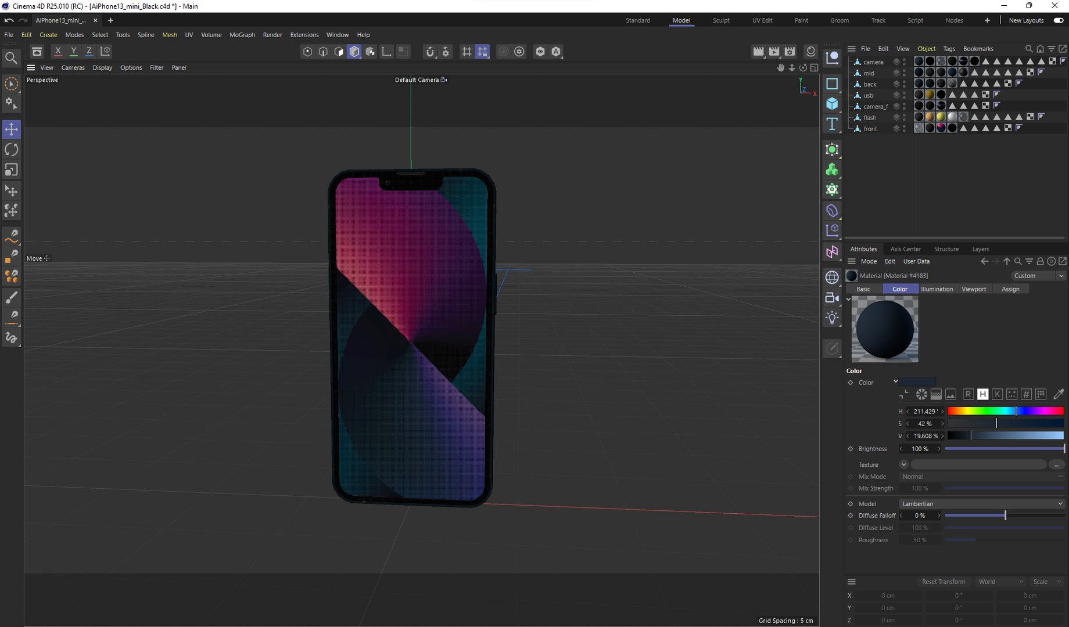Toggle the Y axis lock

point(73,51)
